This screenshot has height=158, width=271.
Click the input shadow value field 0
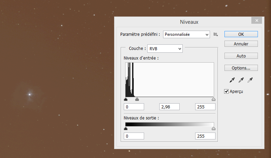134,107
